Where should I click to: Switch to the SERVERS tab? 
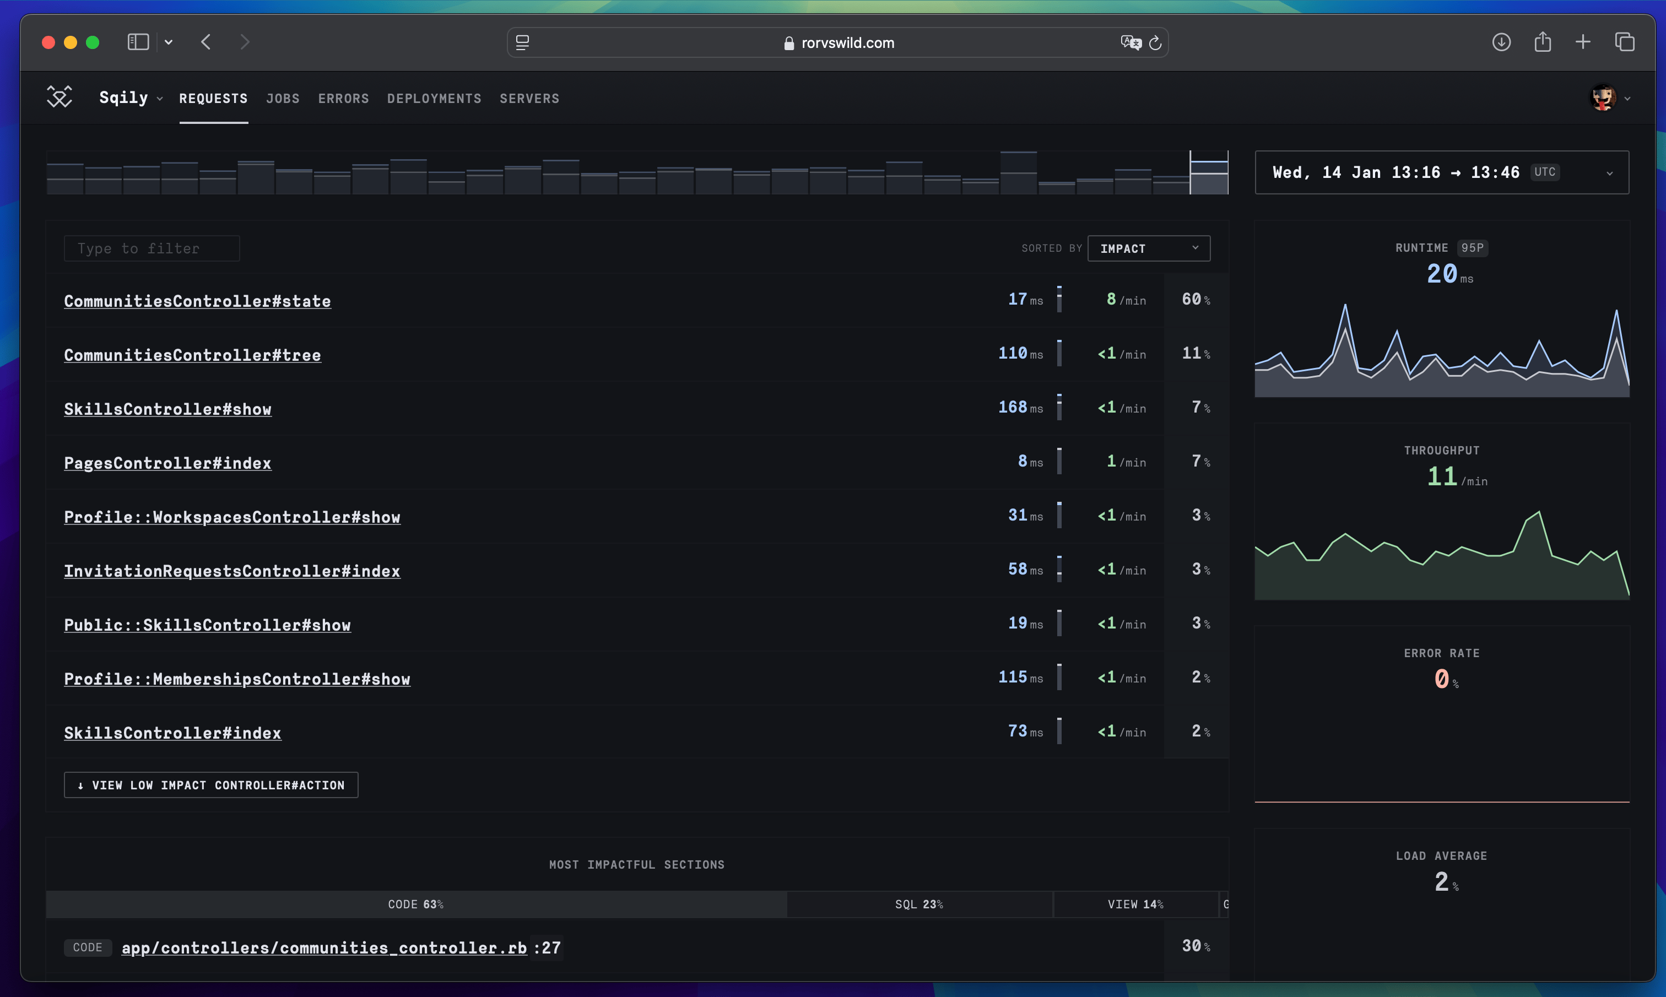pos(529,99)
